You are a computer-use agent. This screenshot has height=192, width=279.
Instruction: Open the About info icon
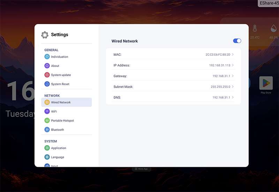[x=47, y=66]
